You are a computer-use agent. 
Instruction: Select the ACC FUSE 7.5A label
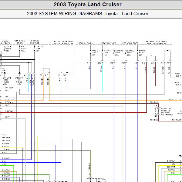coord(23,49)
